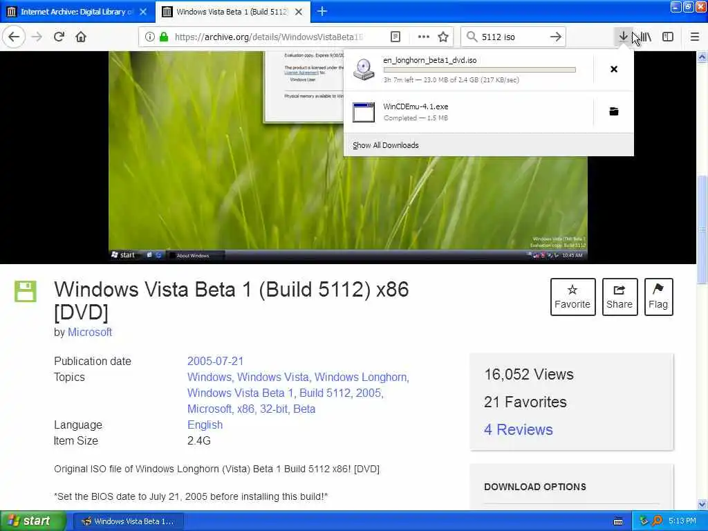The image size is (708, 531).
Task: Close the Windows Vista Beta 1 tab
Action: [299, 12]
